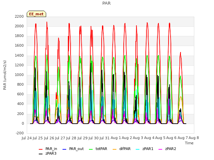The image size is (214, 160).
Task: Click the Time x-axis label
Action: [x=189, y=143]
